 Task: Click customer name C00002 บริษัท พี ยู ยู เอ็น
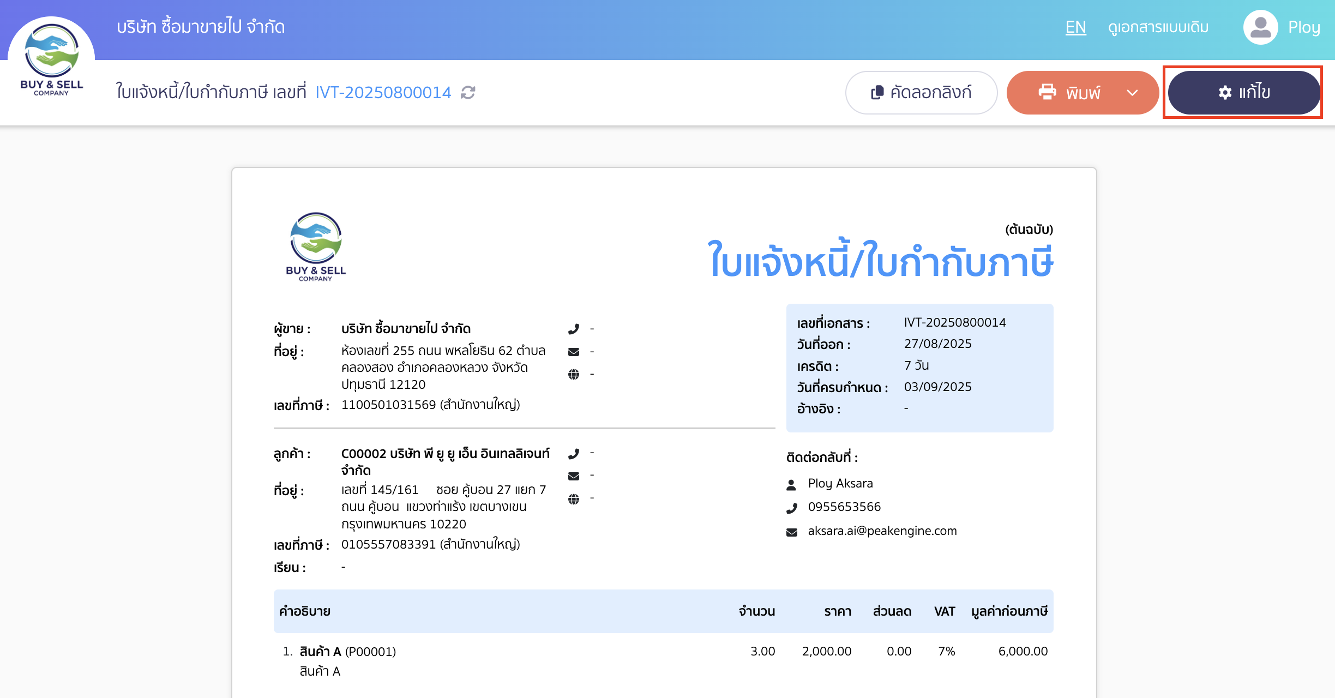point(446,461)
